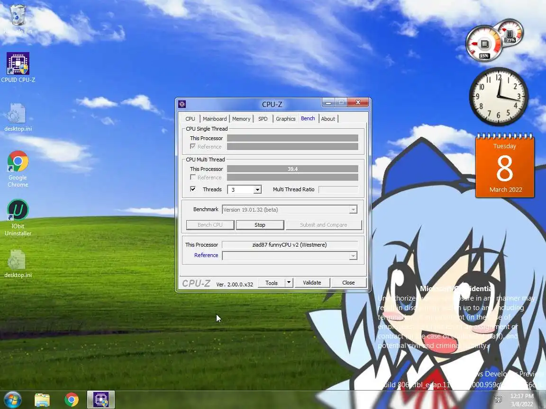Click the Validate button
This screenshot has width=546, height=409.
[312, 283]
